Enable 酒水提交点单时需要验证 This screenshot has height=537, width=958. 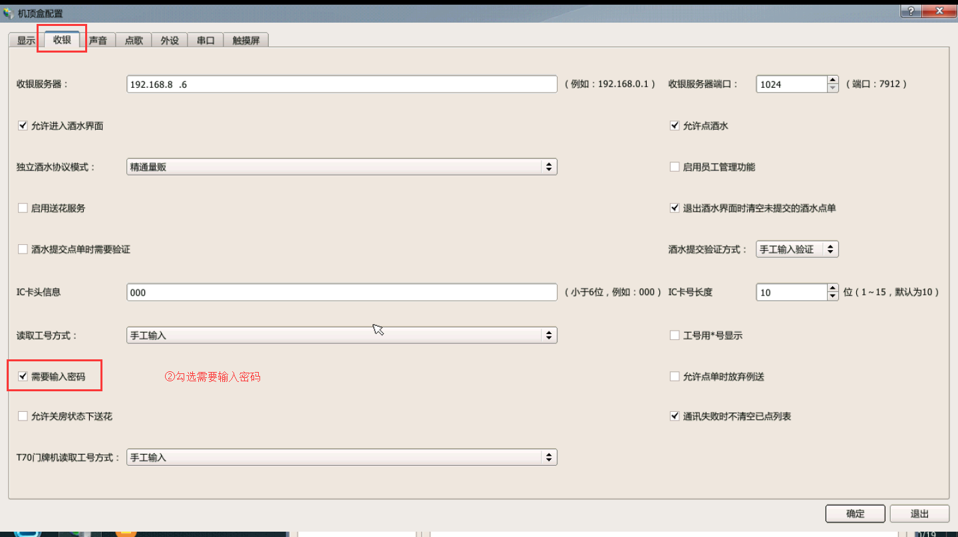click(23, 250)
